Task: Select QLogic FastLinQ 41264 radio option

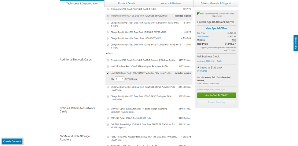Action: tap(108, 23)
